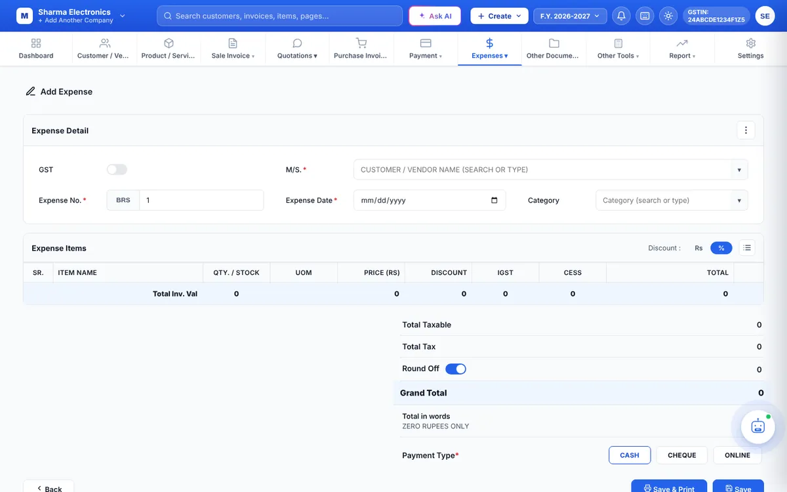Viewport: 787px width, 492px height.
Task: Open the chatbot assistant floating icon
Action: 758,427
